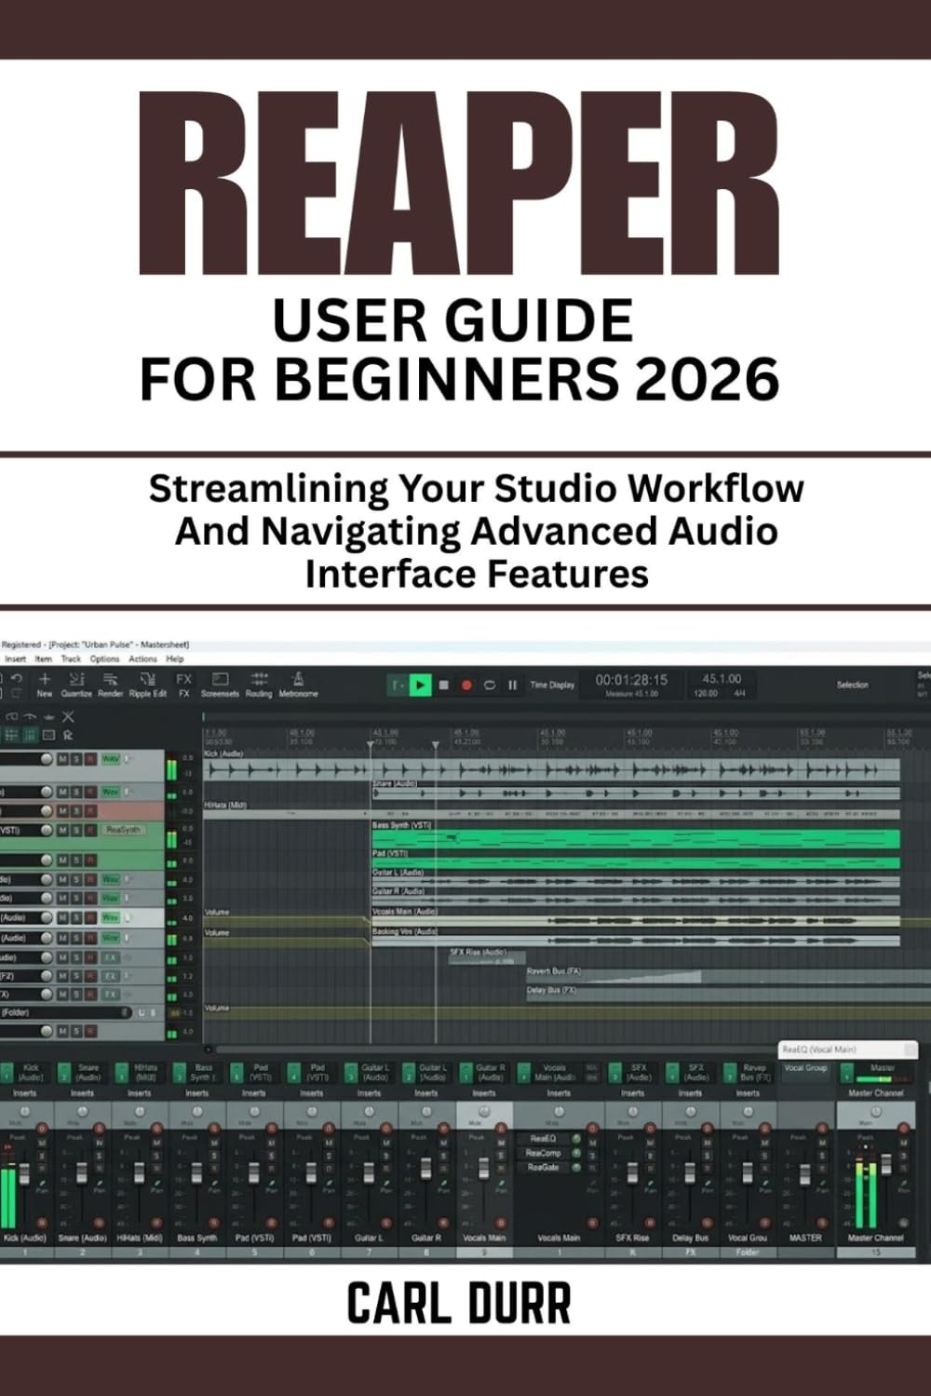Open the Insert menu
The height and width of the screenshot is (1396, 931).
pyautogui.click(x=17, y=658)
